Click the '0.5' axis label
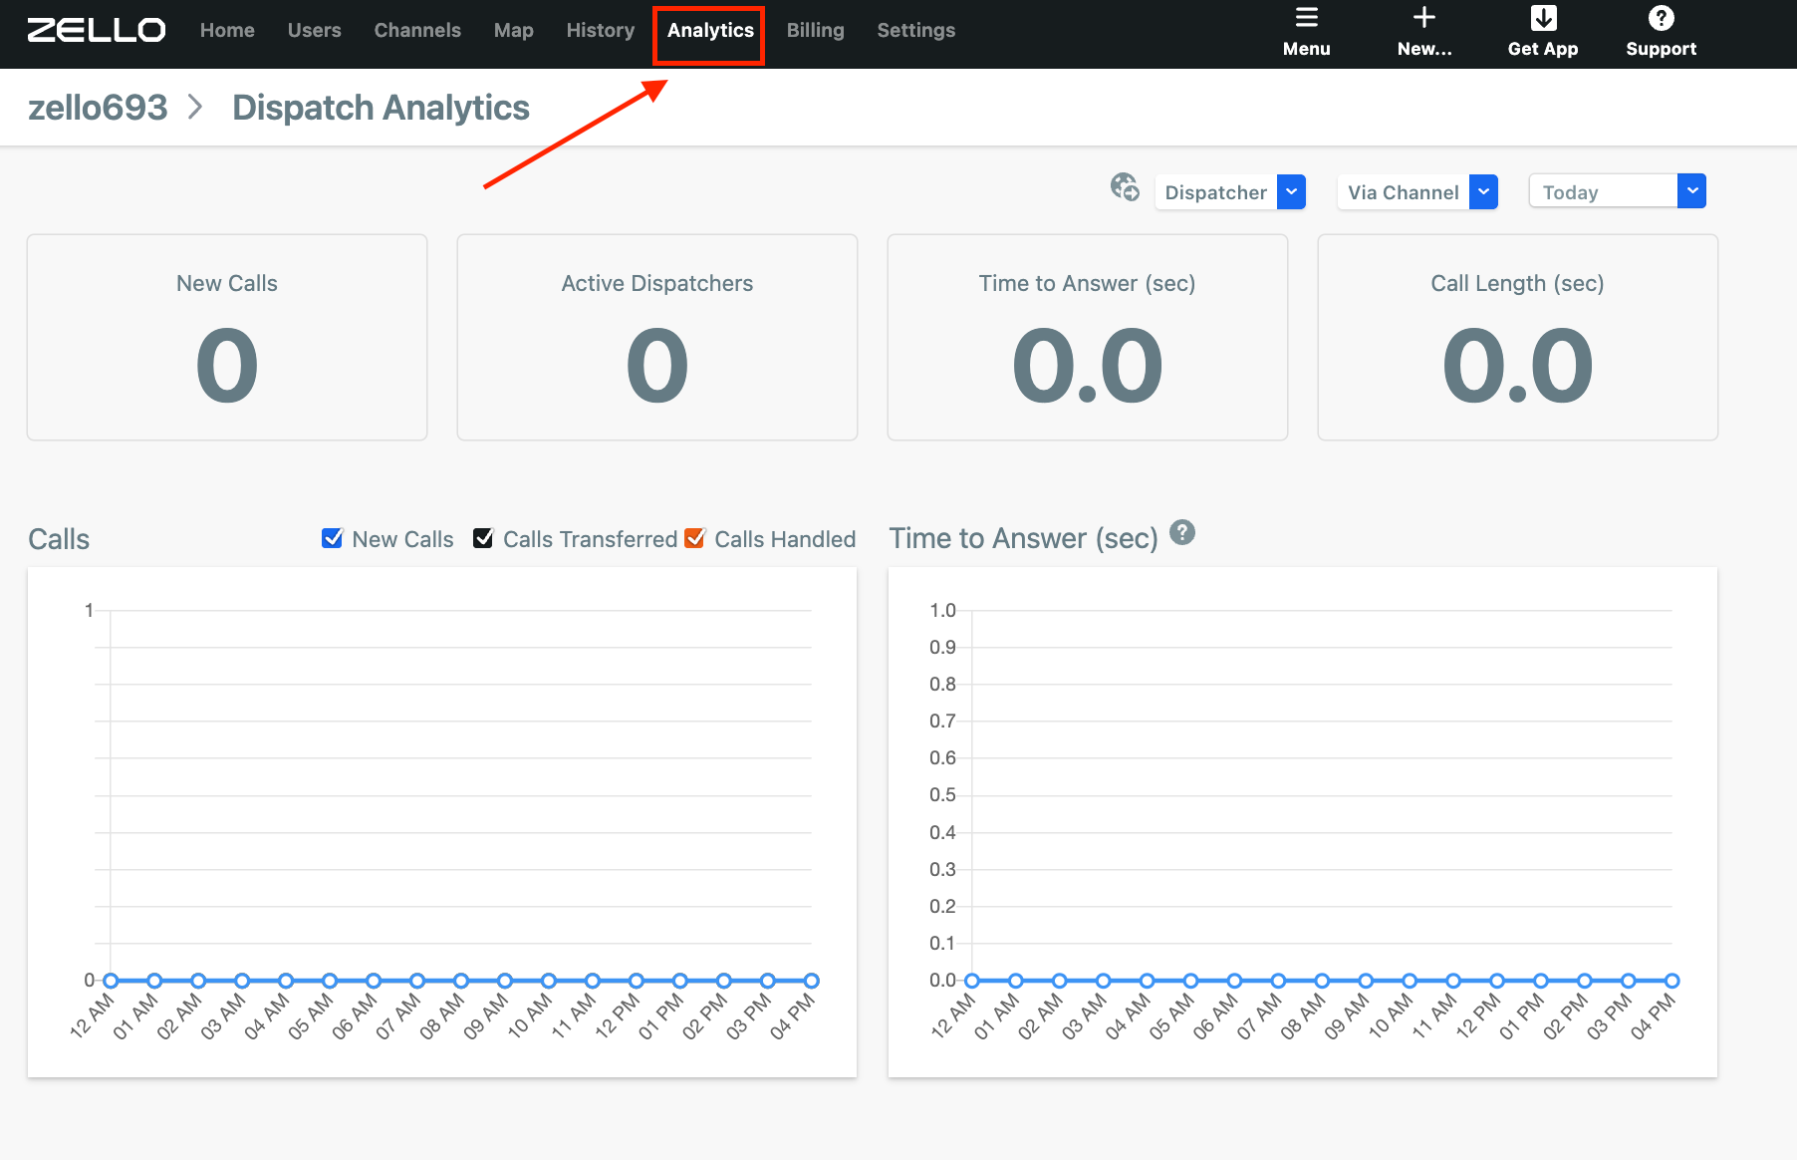The width and height of the screenshot is (1797, 1160). (x=942, y=795)
